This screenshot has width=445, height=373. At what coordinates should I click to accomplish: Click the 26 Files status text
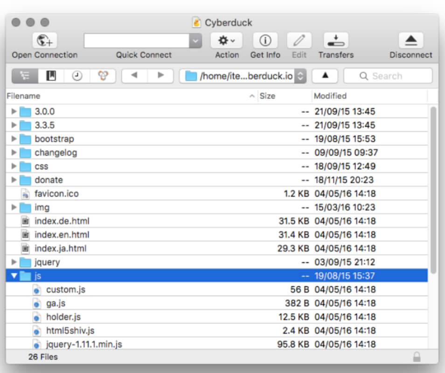43,357
